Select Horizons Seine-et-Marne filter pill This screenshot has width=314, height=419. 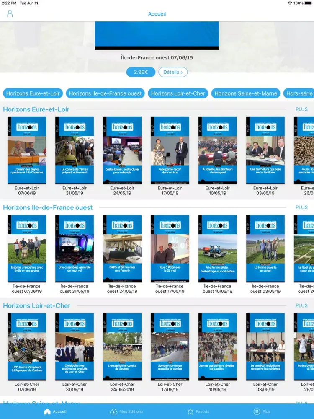tap(246, 93)
